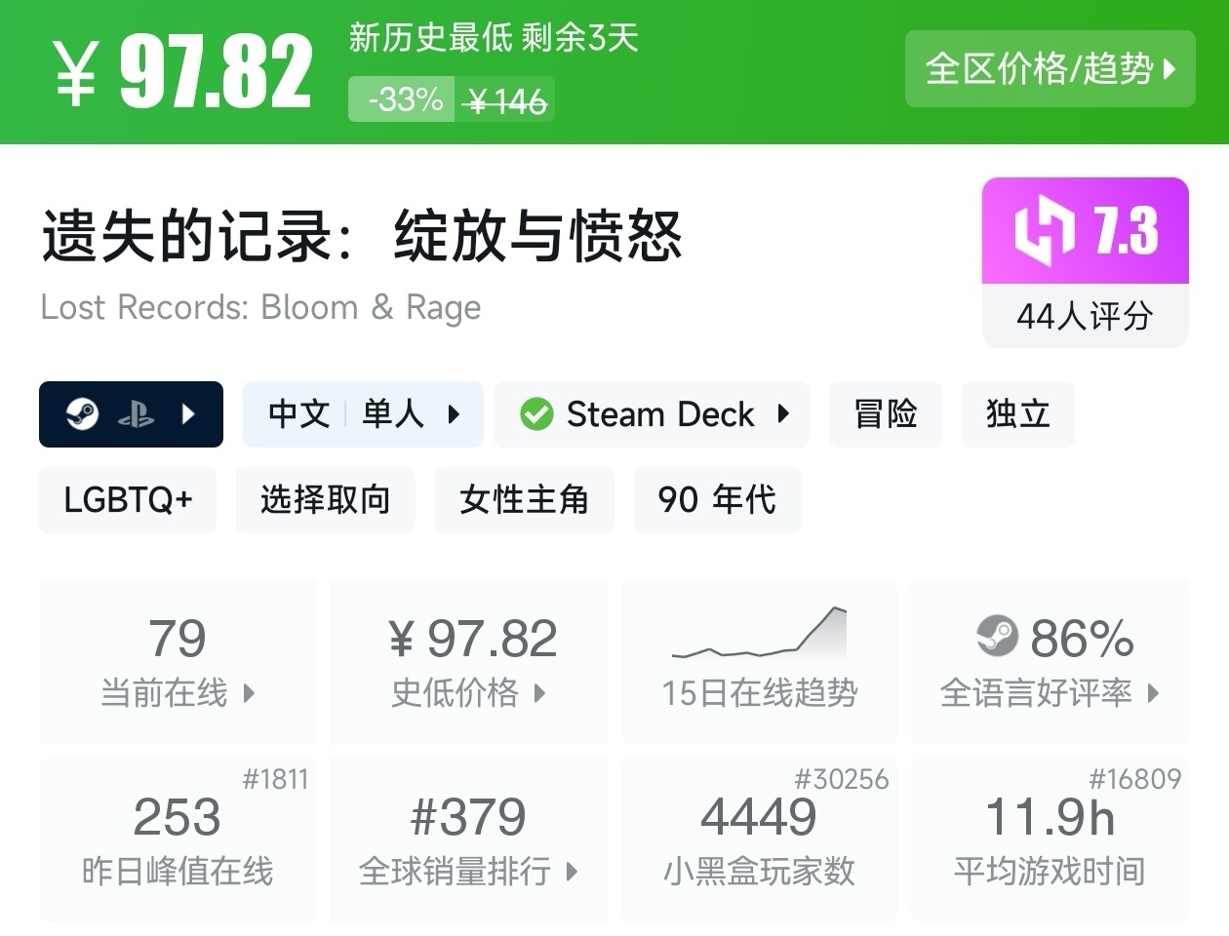Screen dimensions: 1229x936
Task: Click the 79 current online count
Action: pos(178,639)
